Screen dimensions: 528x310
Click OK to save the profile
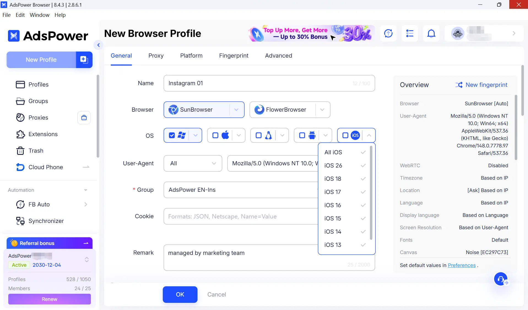(x=180, y=295)
